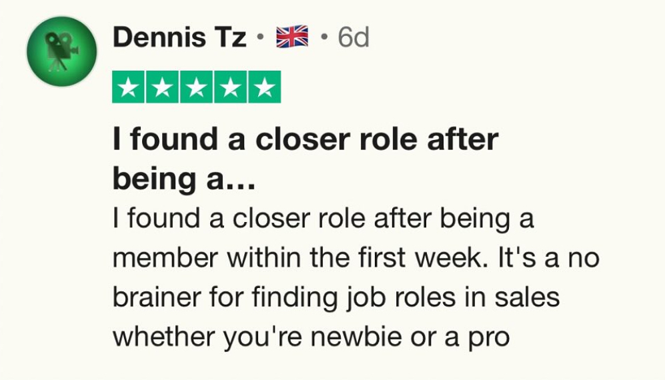Click the review body's first line
Screen dimensions: 665x380
323,219
